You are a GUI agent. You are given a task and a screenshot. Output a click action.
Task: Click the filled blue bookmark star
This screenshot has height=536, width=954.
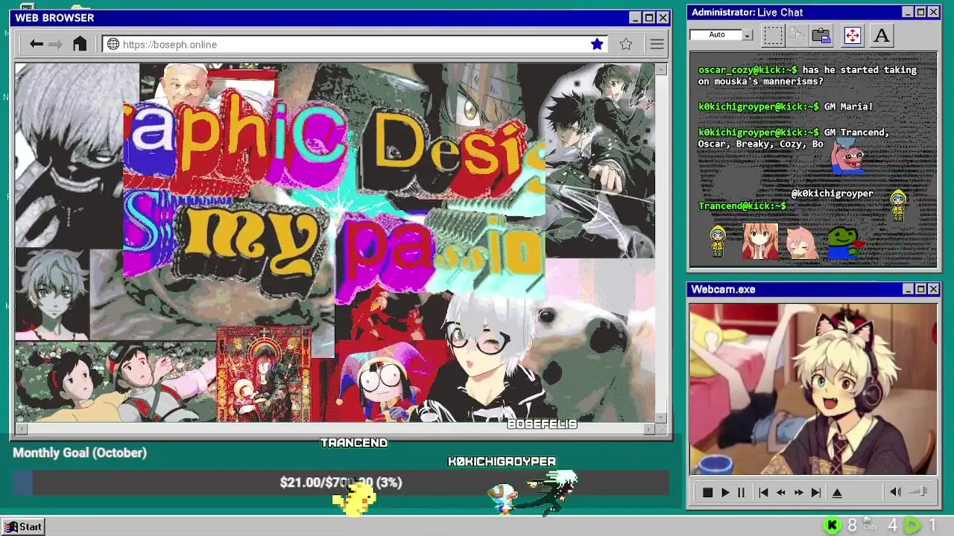tap(597, 44)
